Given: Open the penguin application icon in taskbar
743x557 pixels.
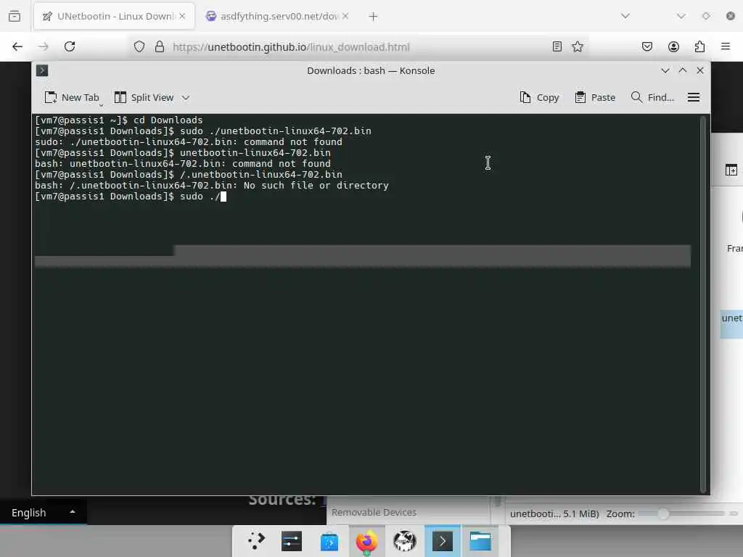Looking at the screenshot, I should [x=405, y=541].
